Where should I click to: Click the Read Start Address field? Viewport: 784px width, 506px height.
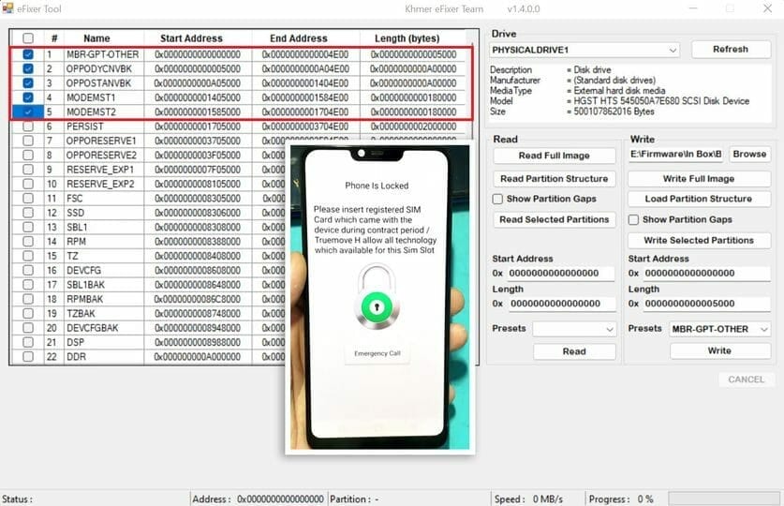pyautogui.click(x=560, y=273)
